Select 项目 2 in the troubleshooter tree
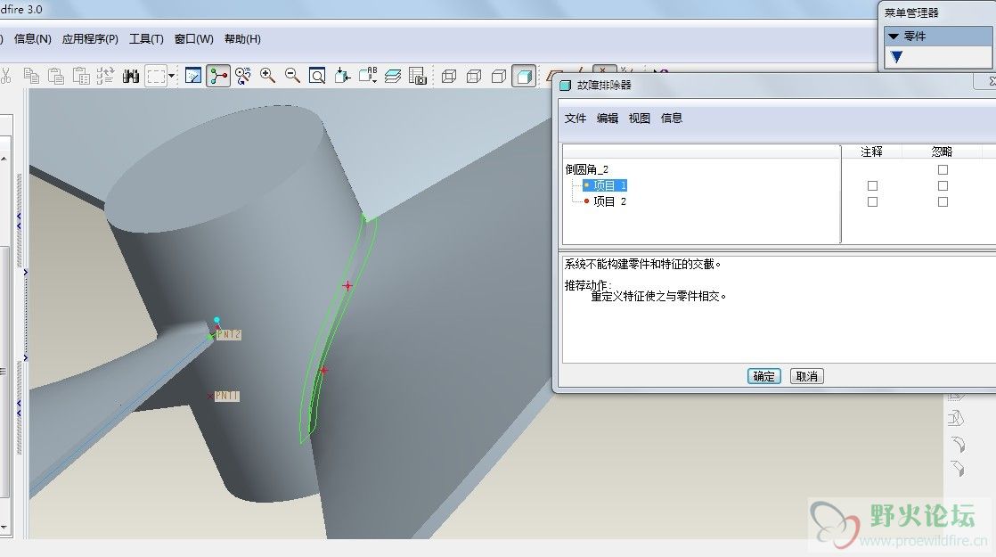This screenshot has height=557, width=996. [x=609, y=201]
